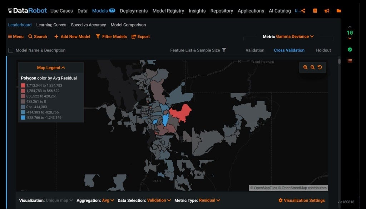The height and width of the screenshot is (209, 366).
Task: Open the Models tab
Action: click(100, 11)
